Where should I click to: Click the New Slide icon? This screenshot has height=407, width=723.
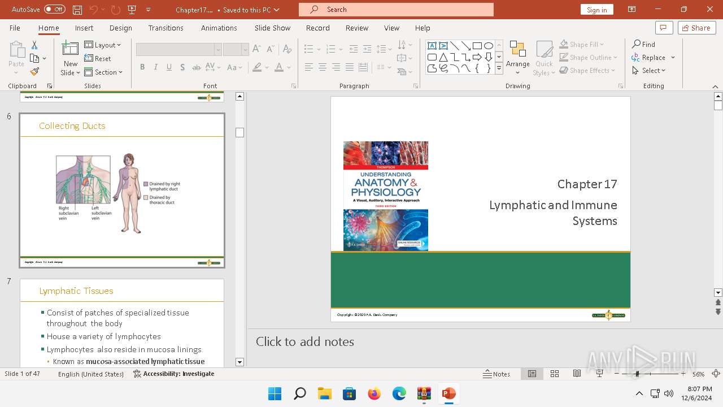pyautogui.click(x=71, y=50)
